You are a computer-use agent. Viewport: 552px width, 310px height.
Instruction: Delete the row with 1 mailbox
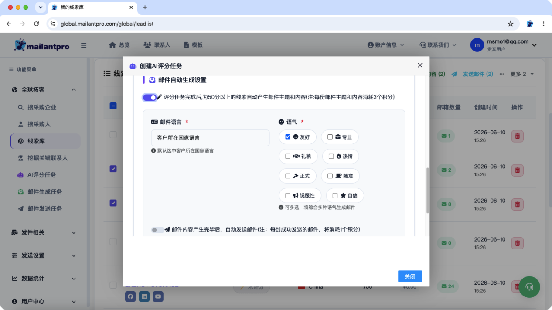517,136
